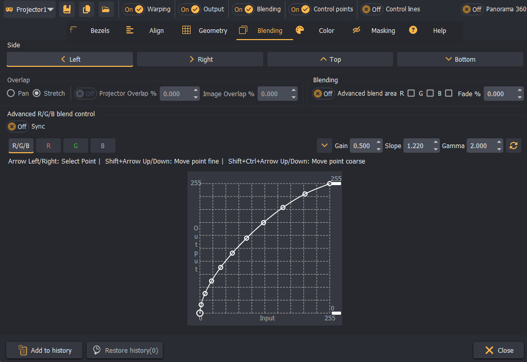Click Add to history button
The width and height of the screenshot is (527, 362).
[44, 350]
